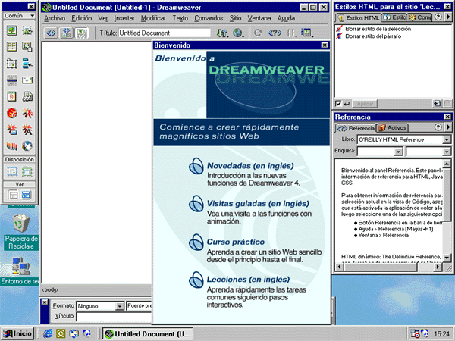Open the Archivo menu
The width and height of the screenshot is (455, 341).
pyautogui.click(x=55, y=18)
